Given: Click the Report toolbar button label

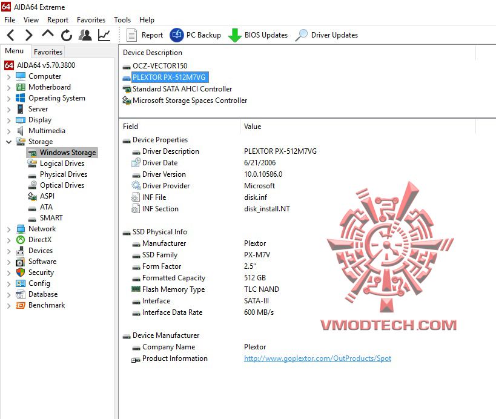Looking at the screenshot, I should click(152, 35).
